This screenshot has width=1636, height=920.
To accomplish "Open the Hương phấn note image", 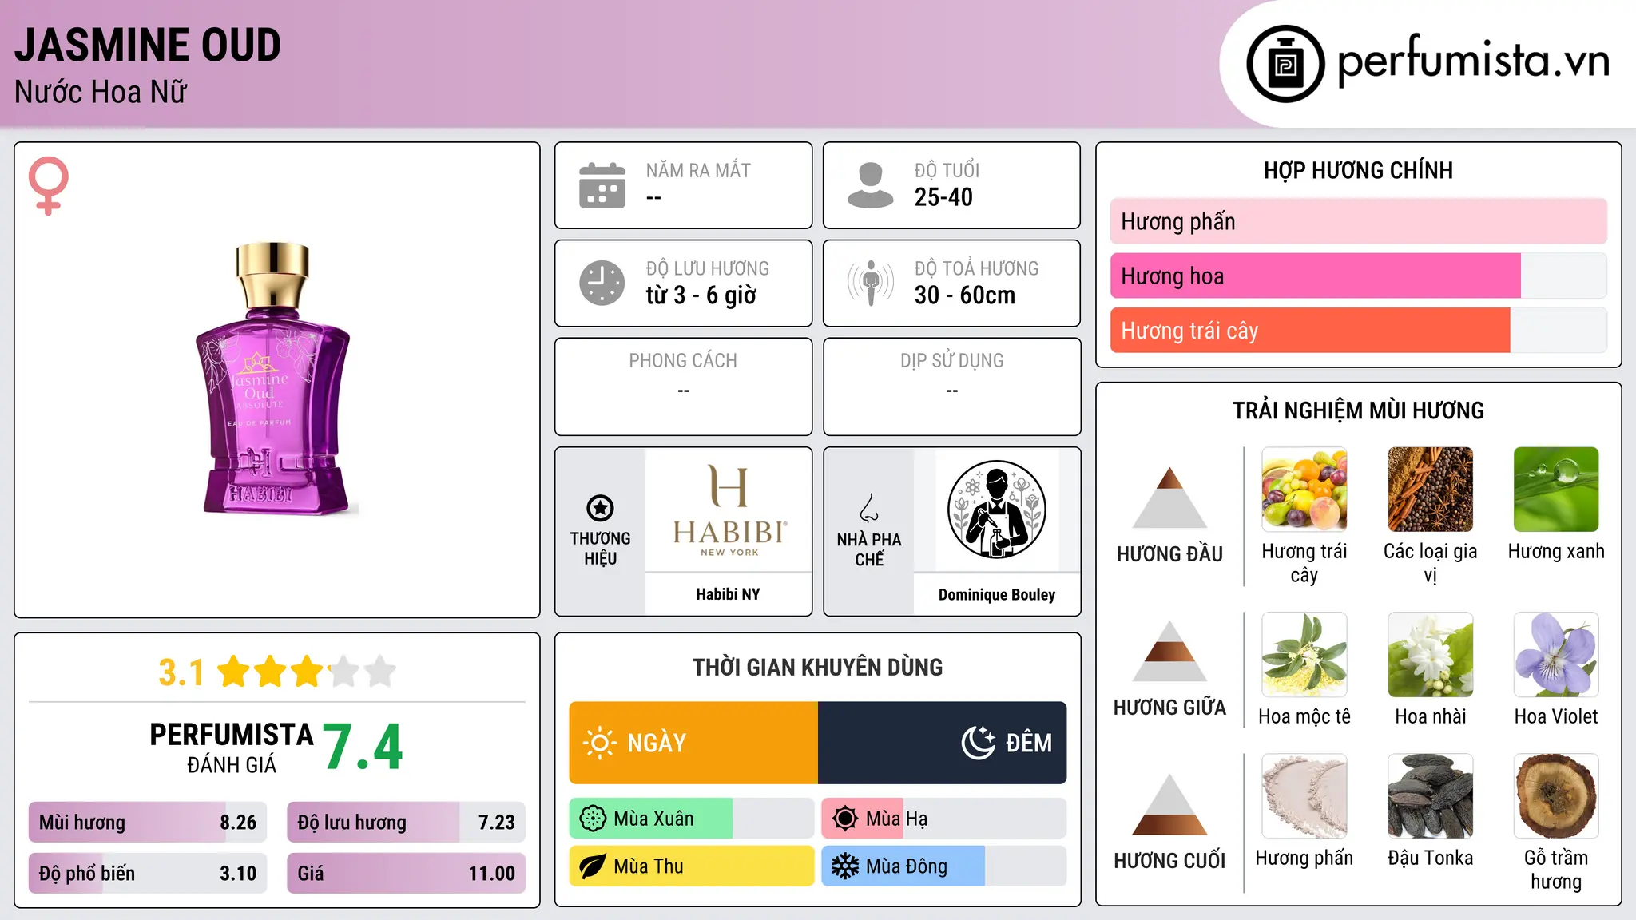I will pyautogui.click(x=1304, y=796).
